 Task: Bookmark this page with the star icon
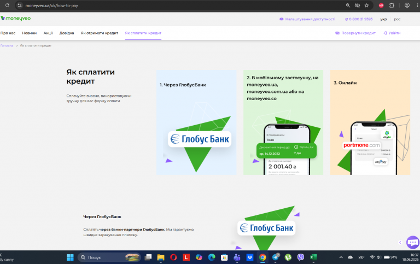(367, 5)
